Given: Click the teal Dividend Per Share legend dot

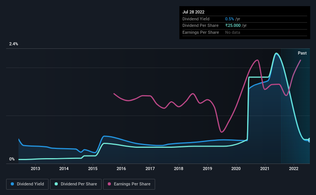Looking at the screenshot, I should coord(56,184).
